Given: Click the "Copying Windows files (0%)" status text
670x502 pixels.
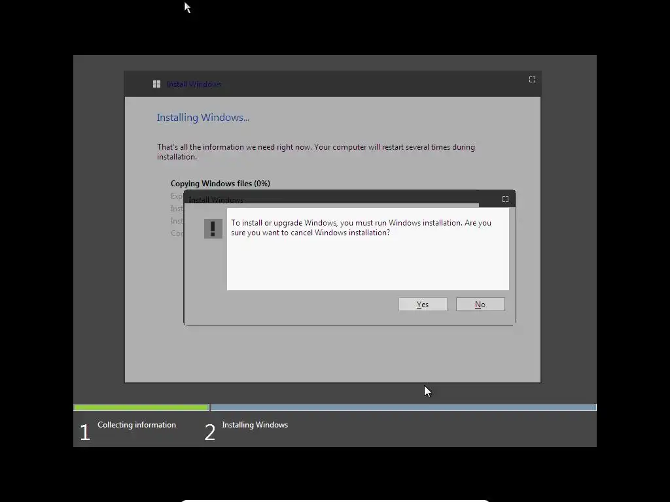Looking at the screenshot, I should [220, 184].
